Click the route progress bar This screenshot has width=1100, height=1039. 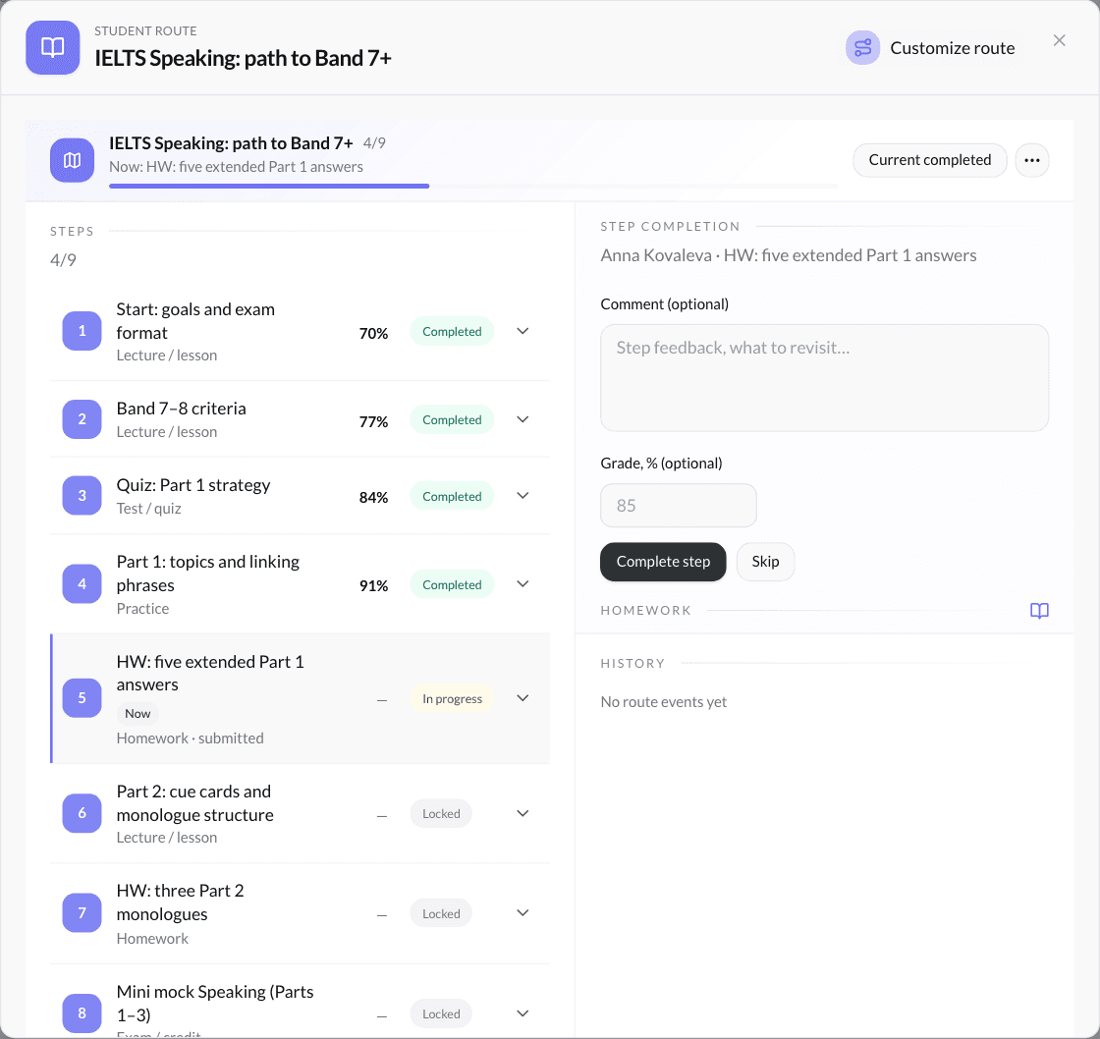click(473, 186)
